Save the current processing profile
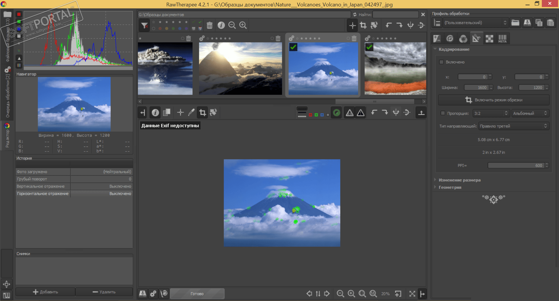The image size is (559, 301). pos(527,23)
